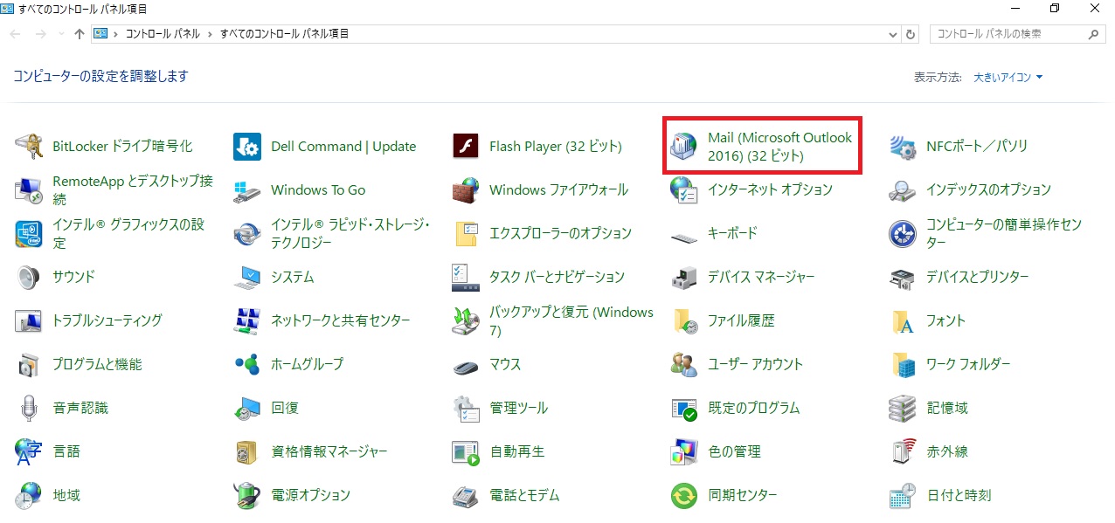Open デバイスとプリンター icon
Image resolution: width=1115 pixels, height=523 pixels.
click(x=903, y=278)
